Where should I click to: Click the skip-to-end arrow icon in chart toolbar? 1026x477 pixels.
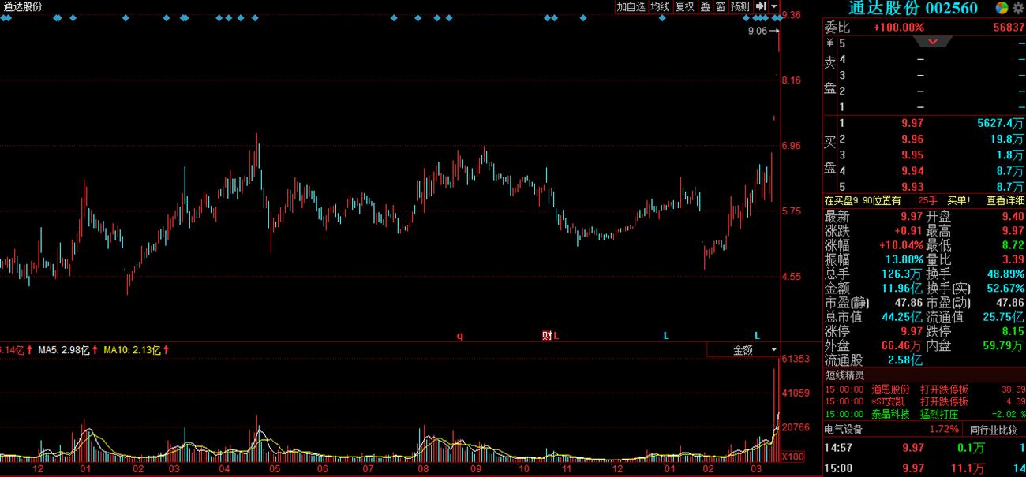761,6
